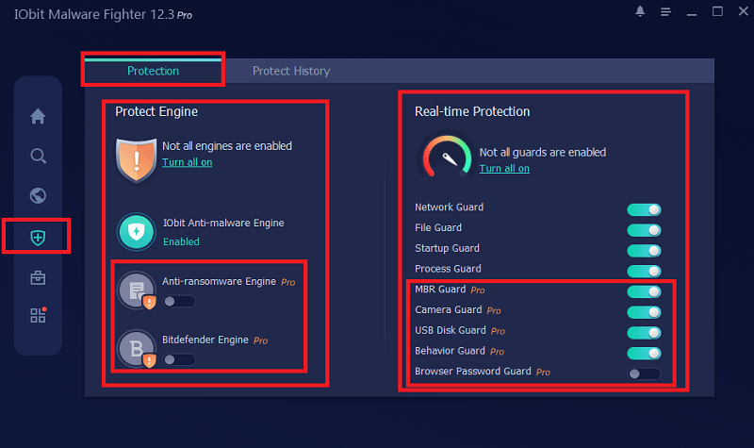Click the orange warning shield icon
The width and height of the screenshot is (754, 448).
tap(137, 160)
